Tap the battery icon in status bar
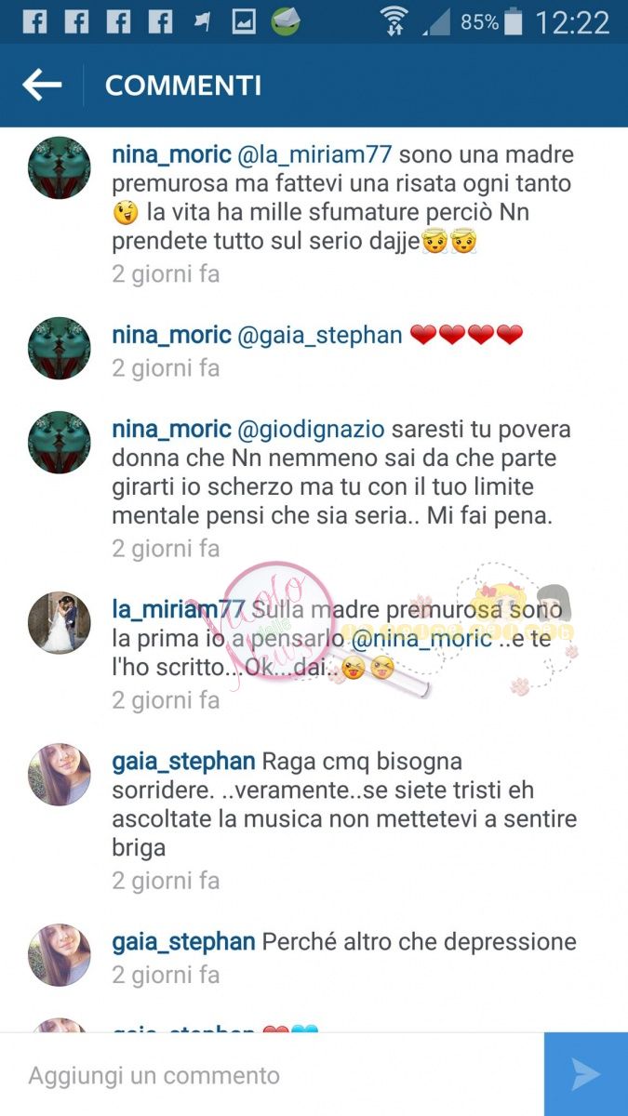Image resolution: width=628 pixels, height=1116 pixels. (x=513, y=21)
